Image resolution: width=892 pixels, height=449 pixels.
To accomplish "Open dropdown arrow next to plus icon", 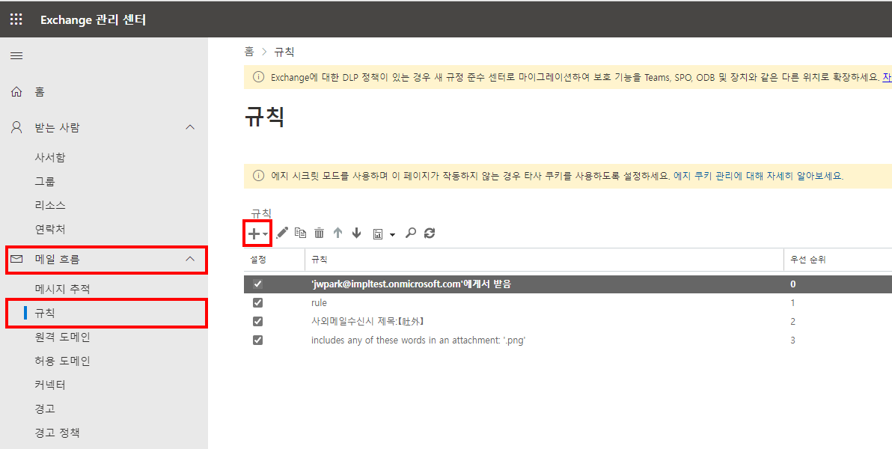I will (x=265, y=234).
